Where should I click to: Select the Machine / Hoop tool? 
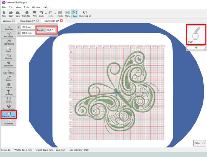(x=9, y=114)
